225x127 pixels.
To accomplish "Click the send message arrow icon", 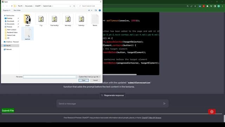I will [164, 103].
